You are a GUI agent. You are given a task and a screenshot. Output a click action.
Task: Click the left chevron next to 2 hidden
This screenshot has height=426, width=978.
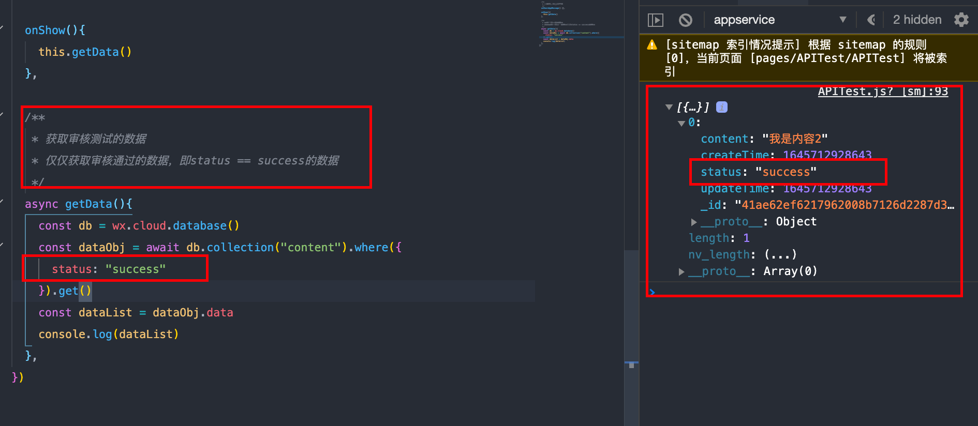[871, 20]
